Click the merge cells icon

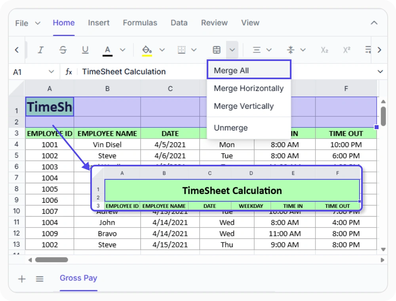(x=217, y=50)
